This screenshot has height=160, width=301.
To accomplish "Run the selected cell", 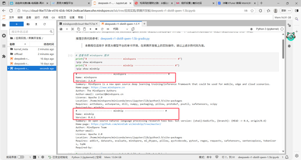I will pyautogui.click(x=90, y=29).
